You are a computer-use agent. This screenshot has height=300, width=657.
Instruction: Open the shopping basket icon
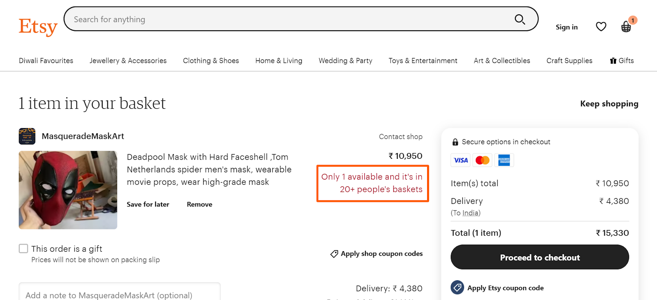(626, 27)
